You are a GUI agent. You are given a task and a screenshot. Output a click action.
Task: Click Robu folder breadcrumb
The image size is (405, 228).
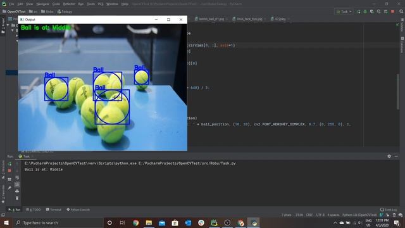(47, 11)
